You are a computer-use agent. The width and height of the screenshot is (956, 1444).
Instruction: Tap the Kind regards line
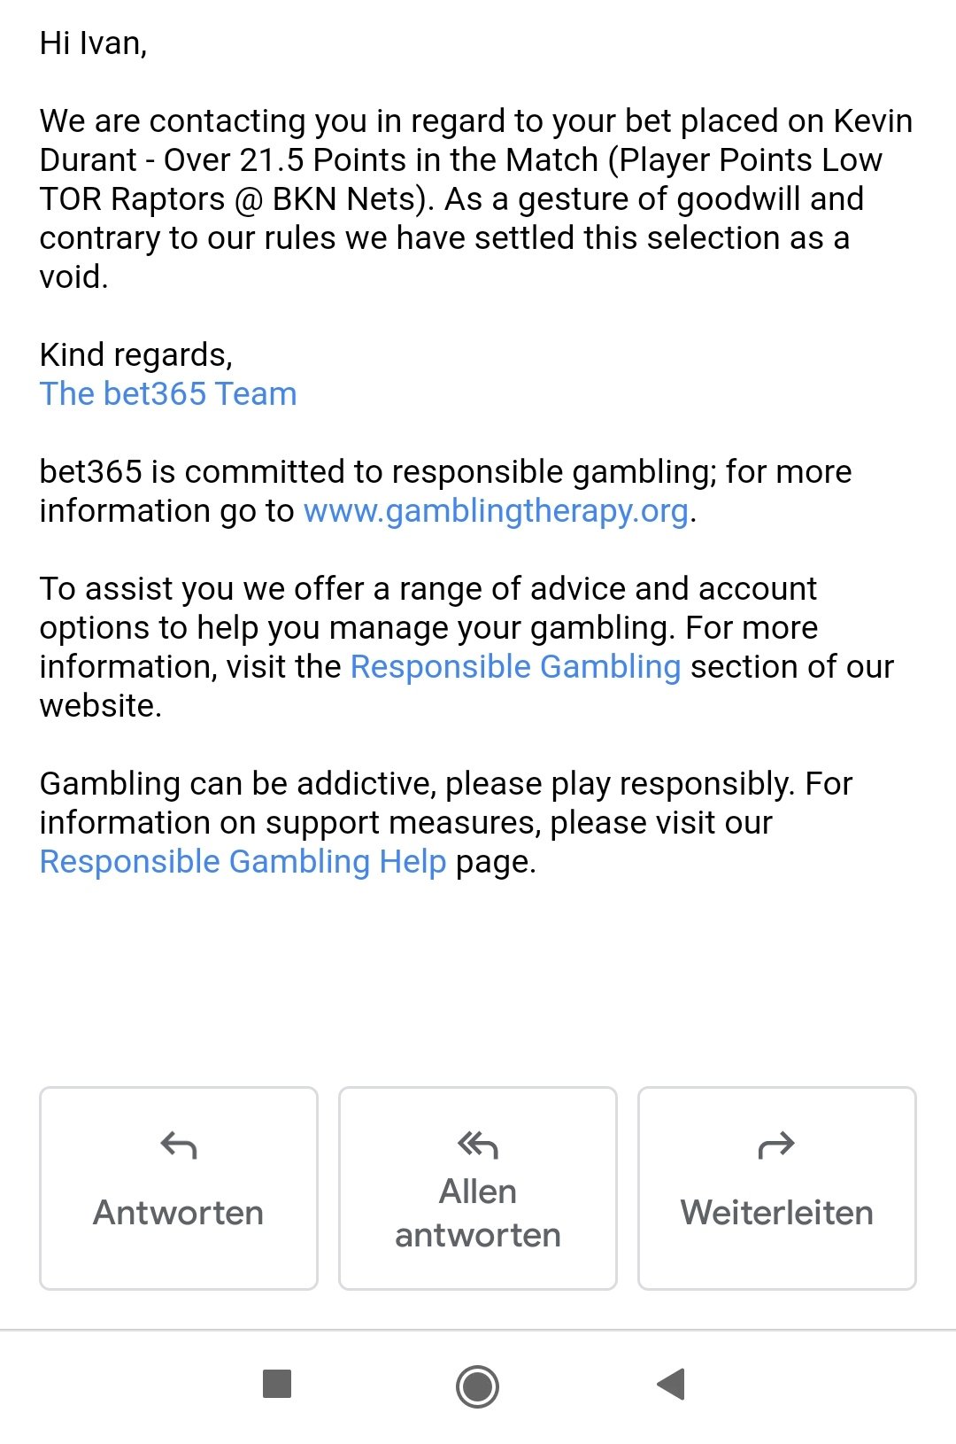click(136, 355)
